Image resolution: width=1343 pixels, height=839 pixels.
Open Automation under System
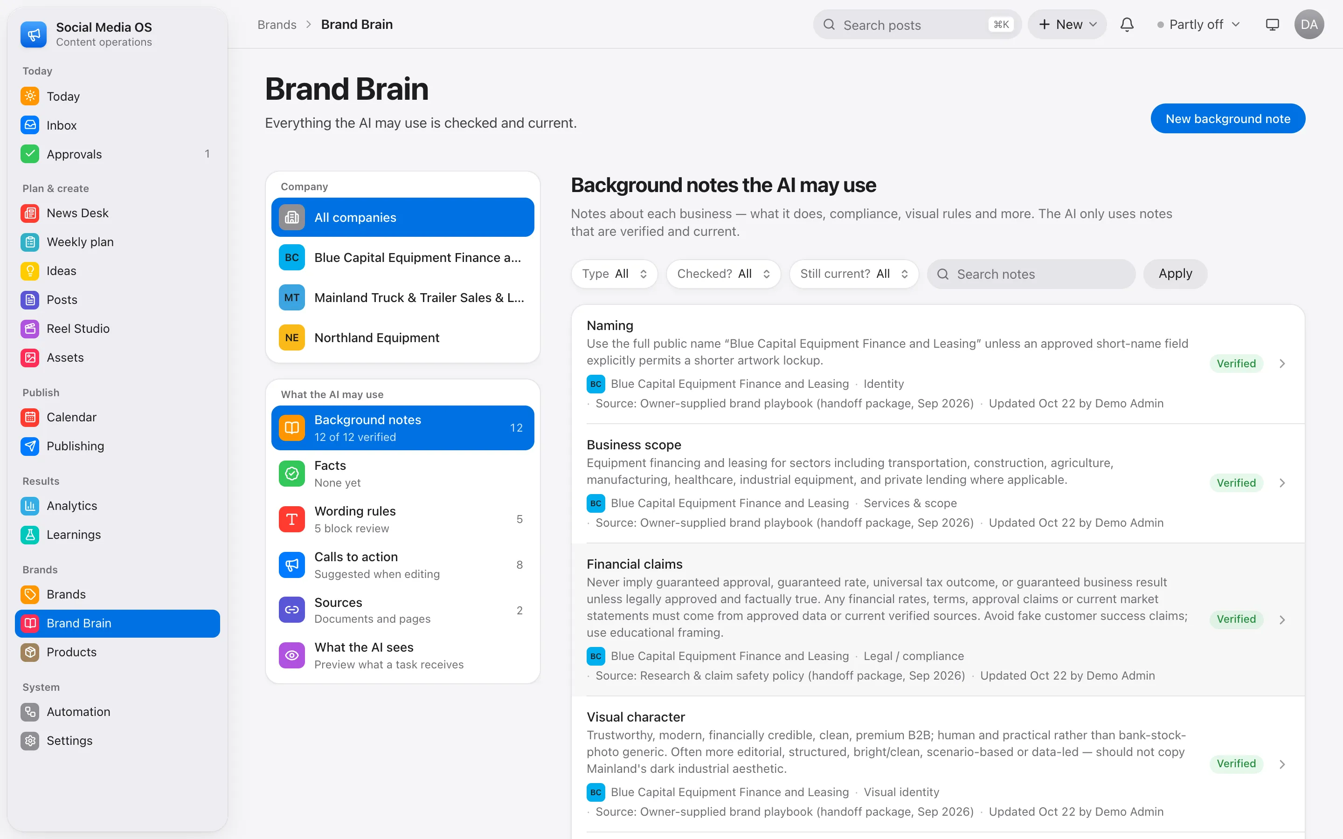coord(118,711)
